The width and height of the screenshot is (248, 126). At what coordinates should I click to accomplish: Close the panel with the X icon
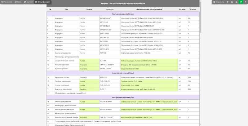(x=245, y=2)
